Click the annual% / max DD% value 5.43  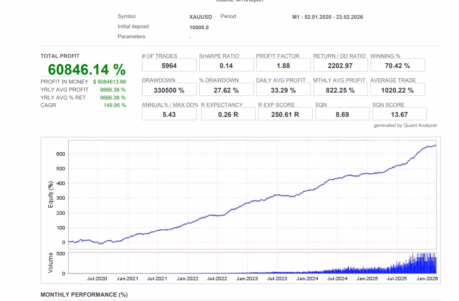[x=169, y=114]
